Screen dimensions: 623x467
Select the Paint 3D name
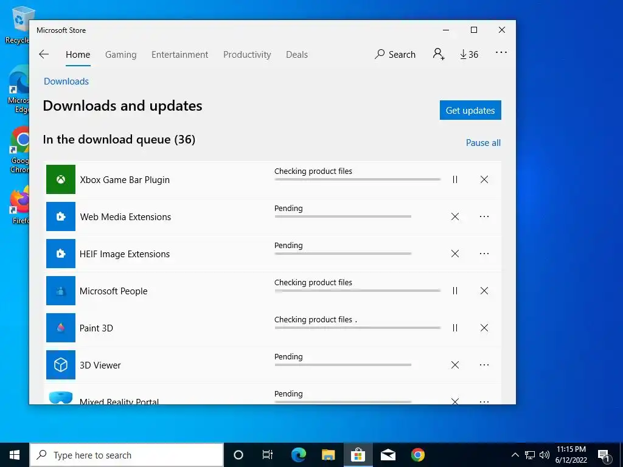[96, 328]
